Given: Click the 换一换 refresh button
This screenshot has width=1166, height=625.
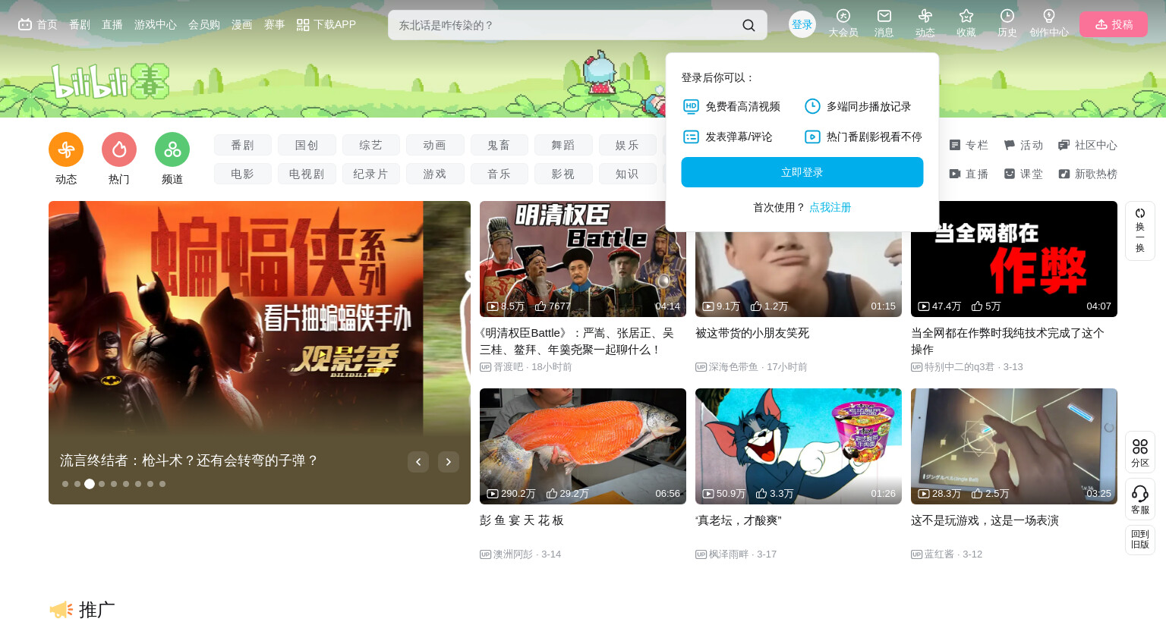Looking at the screenshot, I should coord(1140,231).
